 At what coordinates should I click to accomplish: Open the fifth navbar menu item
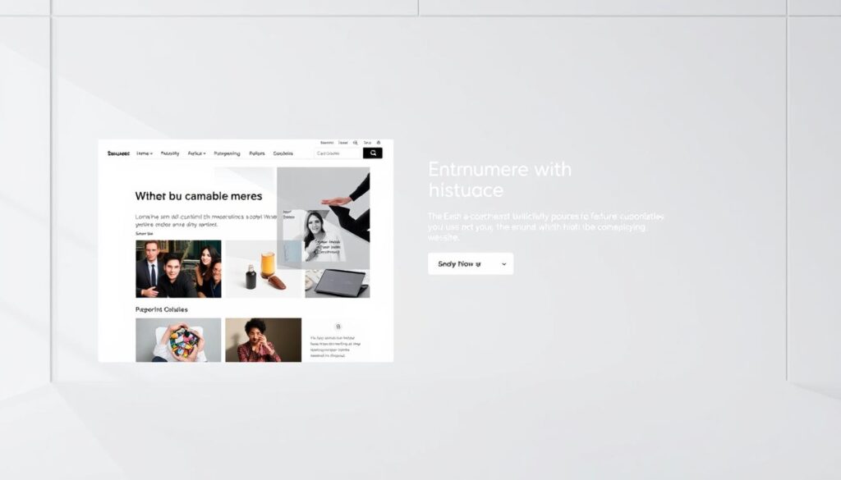point(257,153)
